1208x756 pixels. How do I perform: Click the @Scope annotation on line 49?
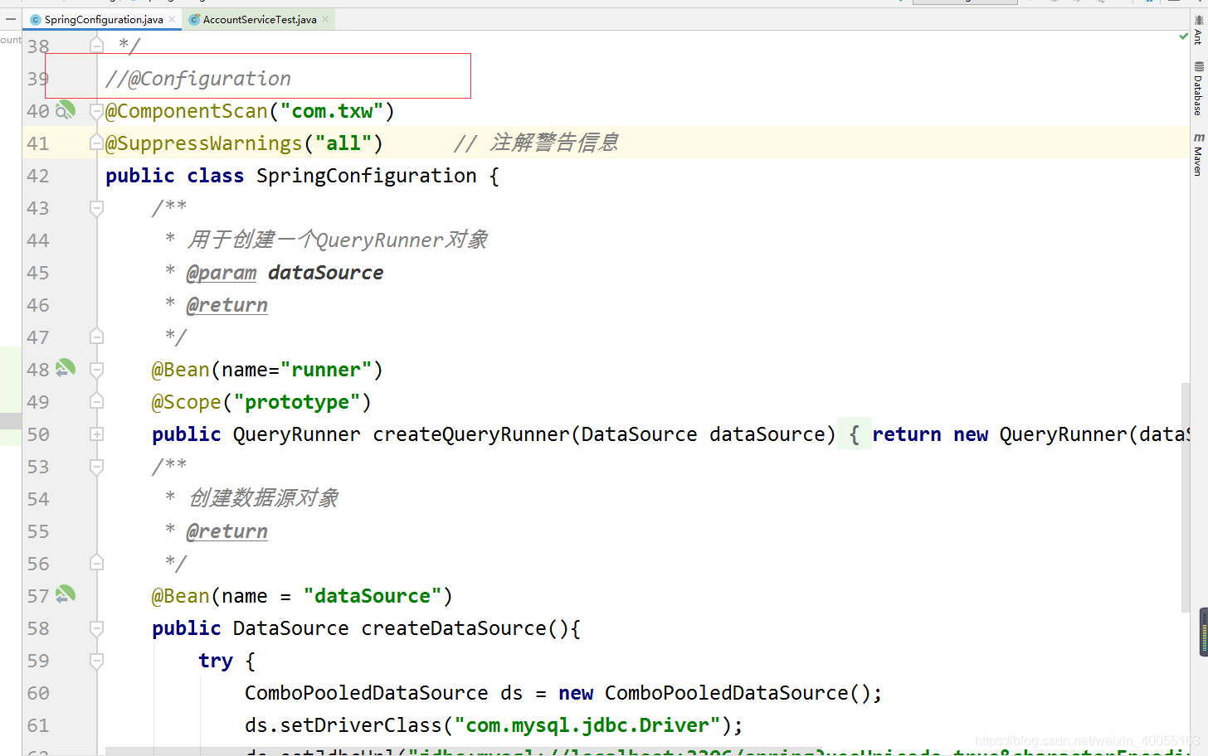(x=187, y=402)
